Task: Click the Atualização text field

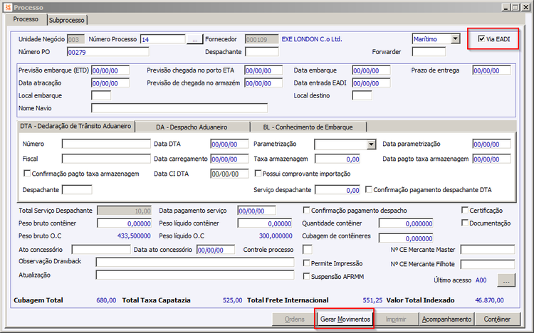Action: [195, 275]
